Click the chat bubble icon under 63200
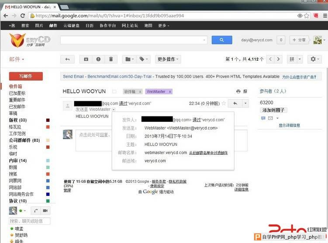328x243 pixels. point(263,118)
